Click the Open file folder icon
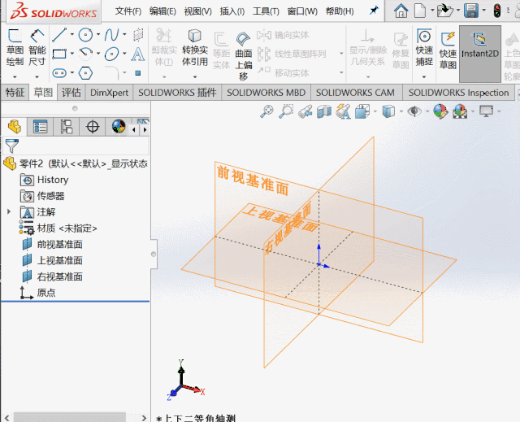 [444, 11]
